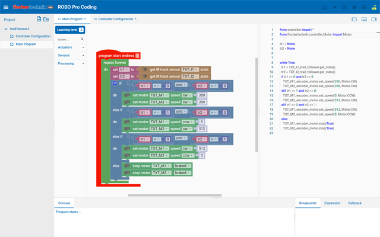Start the program with the play icon
Screen dimensions: 380x237
point(334,7)
